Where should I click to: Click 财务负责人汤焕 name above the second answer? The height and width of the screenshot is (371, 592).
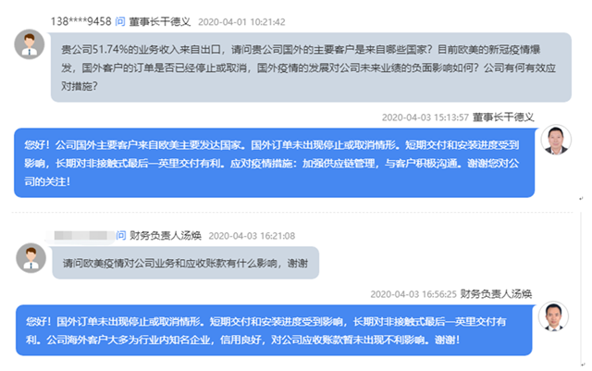tap(496, 293)
